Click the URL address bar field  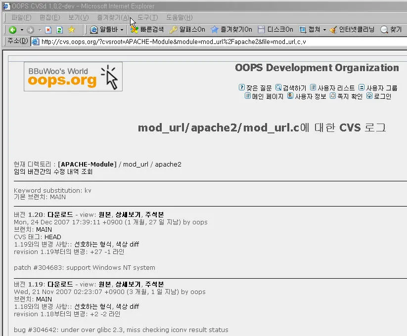pos(198,41)
